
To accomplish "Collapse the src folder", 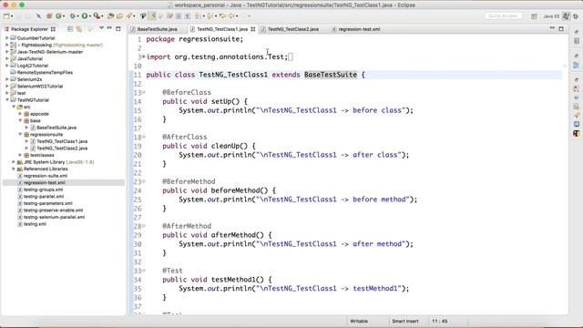I will click(x=14, y=107).
